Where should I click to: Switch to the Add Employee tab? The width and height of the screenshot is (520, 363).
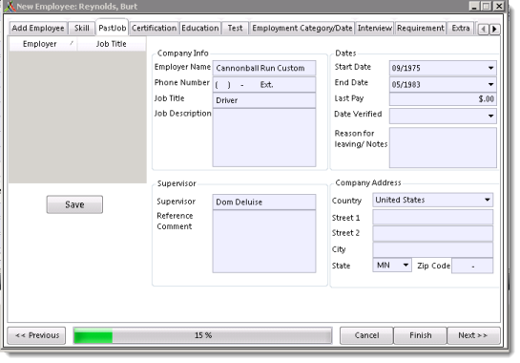click(x=38, y=29)
